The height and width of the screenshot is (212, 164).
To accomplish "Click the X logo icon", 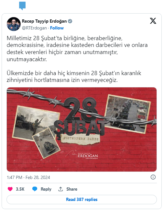I will pyautogui.click(x=153, y=21).
